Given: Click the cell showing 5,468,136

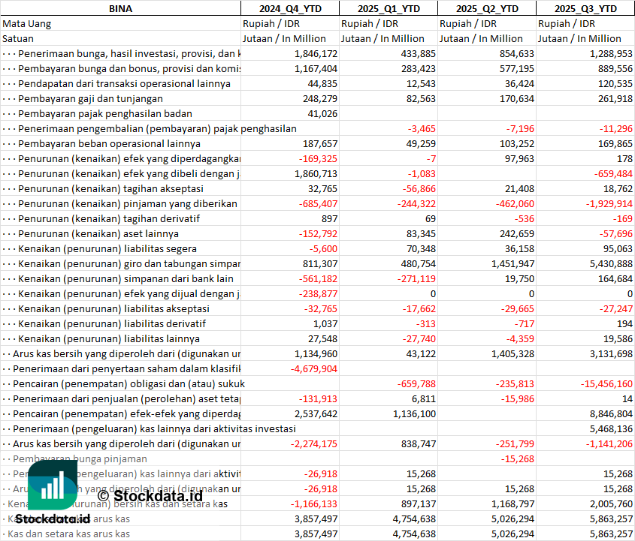Looking at the screenshot, I should (x=609, y=428).
